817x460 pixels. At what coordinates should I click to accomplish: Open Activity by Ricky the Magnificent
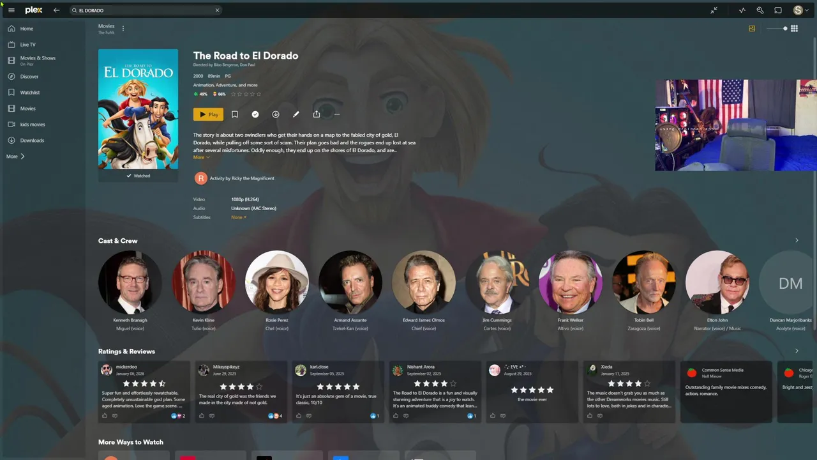pos(241,178)
